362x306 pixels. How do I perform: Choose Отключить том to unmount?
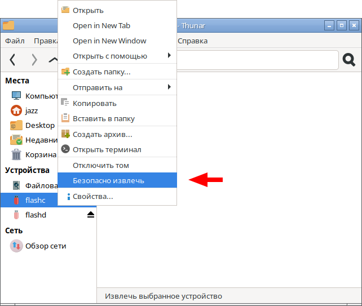[x=117, y=166]
